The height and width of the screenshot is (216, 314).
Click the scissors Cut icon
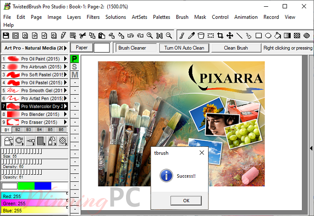click(83, 35)
